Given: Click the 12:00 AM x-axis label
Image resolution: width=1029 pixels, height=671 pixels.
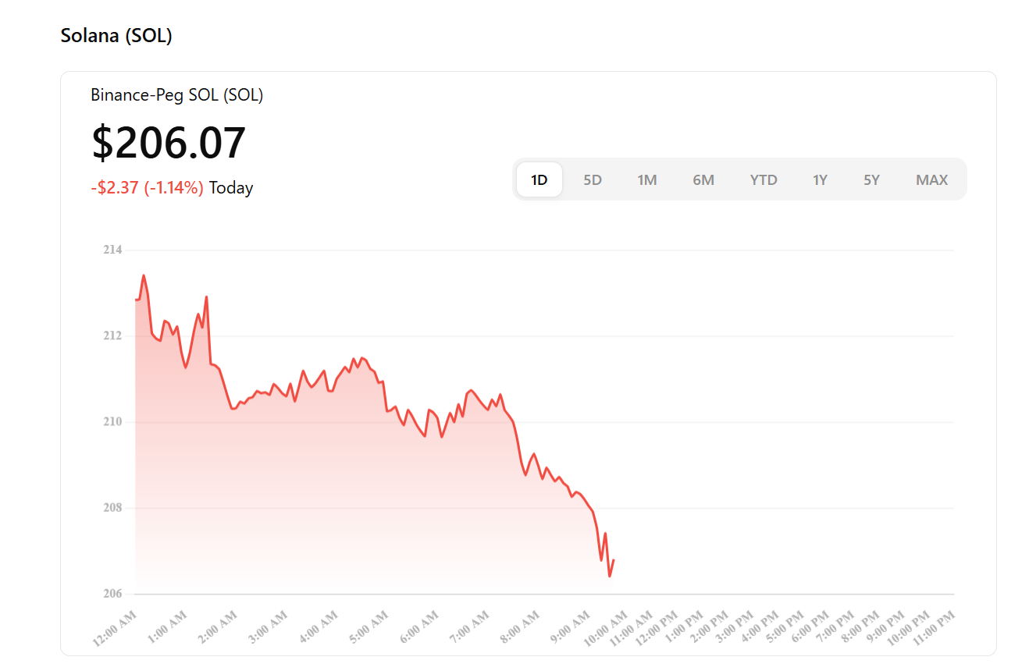Looking at the screenshot, I should point(115,630).
